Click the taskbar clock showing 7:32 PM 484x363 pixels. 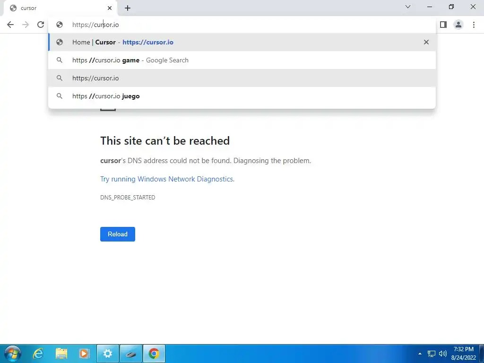(463, 354)
